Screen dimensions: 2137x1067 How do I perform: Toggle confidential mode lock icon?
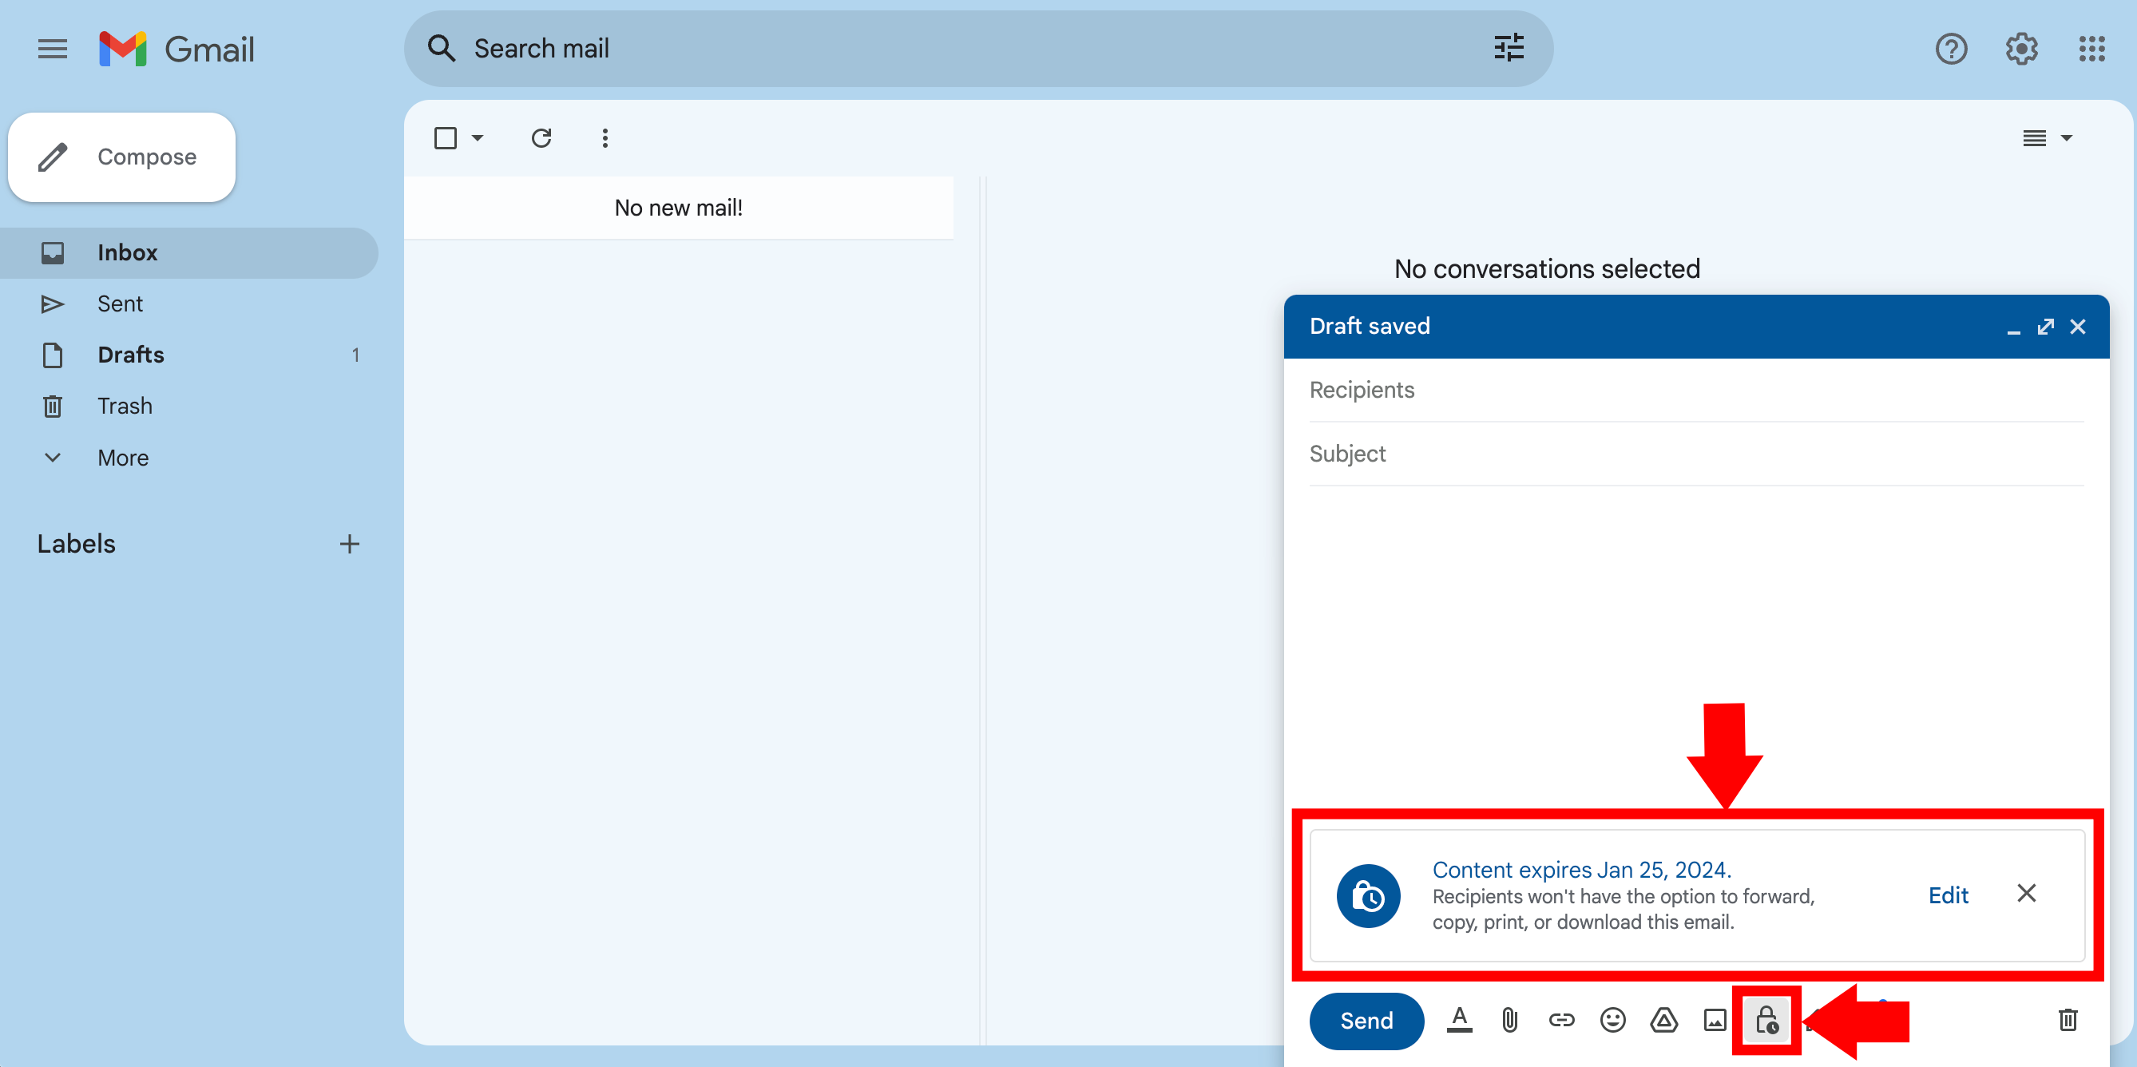click(x=1766, y=1020)
